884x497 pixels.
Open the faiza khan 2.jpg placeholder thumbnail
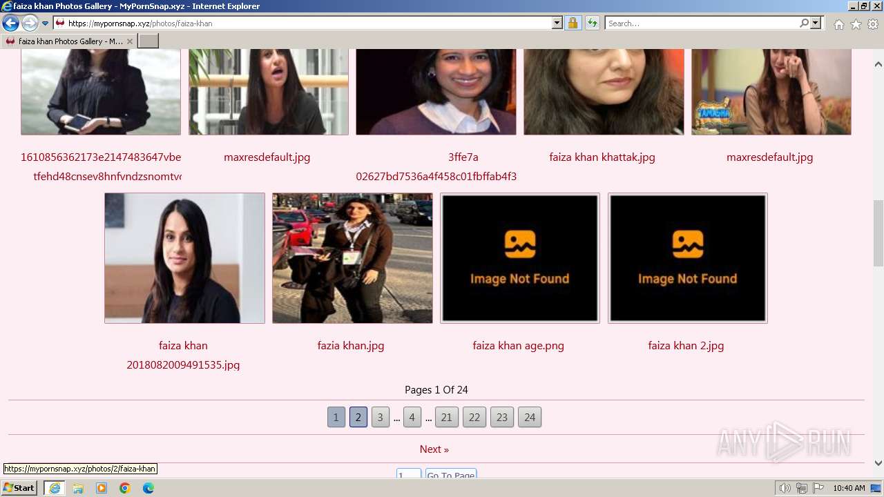687,258
